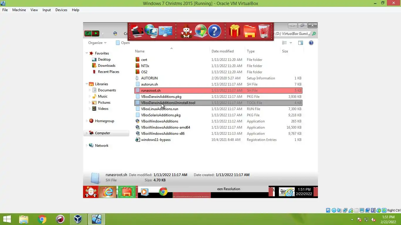Select VBoxDarwinAdditions.pkg file
The width and height of the screenshot is (401, 225).
click(218, 97)
